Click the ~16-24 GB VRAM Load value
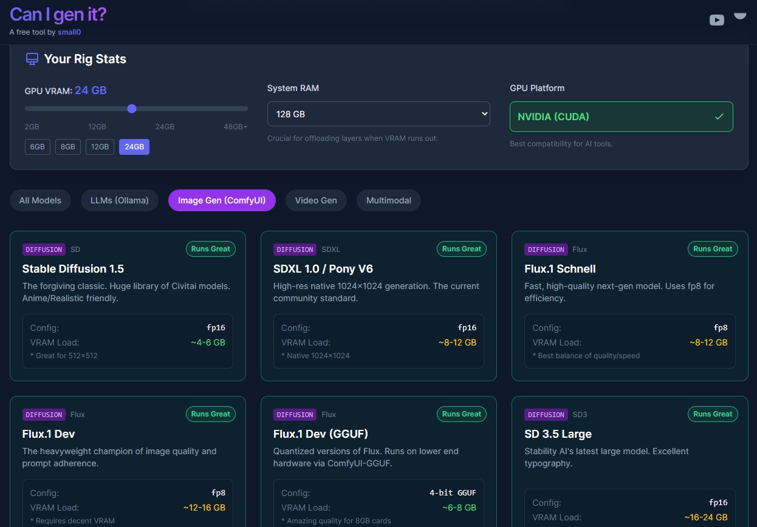 pos(706,517)
